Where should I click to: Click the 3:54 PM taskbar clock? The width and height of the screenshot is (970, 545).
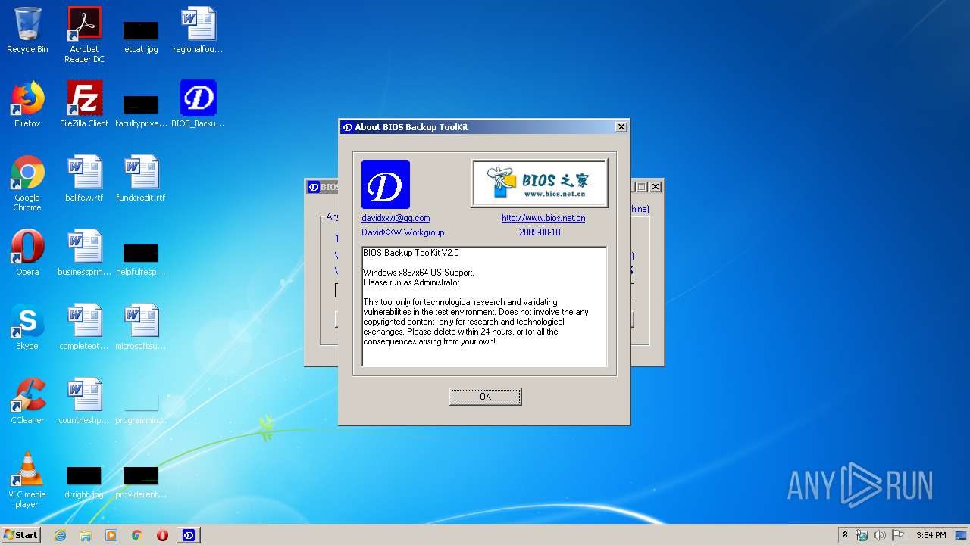click(x=931, y=535)
